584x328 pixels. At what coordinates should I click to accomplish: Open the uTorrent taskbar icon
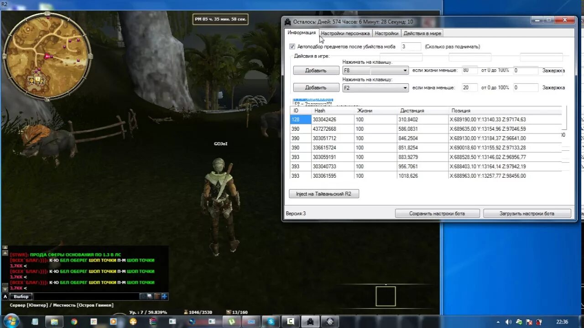pos(231,322)
